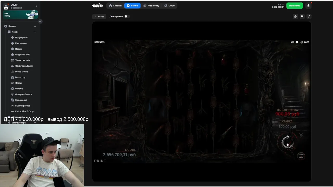Go to Главная tab

115,5
